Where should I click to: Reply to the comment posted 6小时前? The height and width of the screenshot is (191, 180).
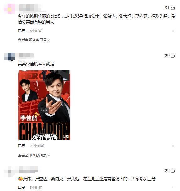click(21, 31)
